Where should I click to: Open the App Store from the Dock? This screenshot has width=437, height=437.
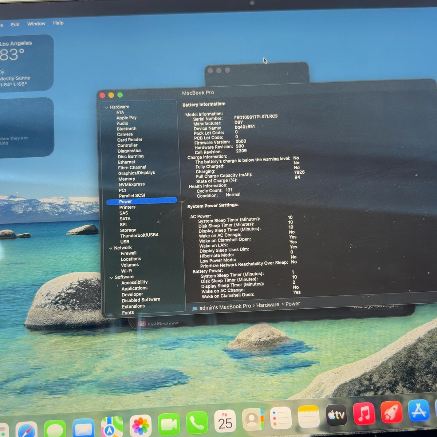(419, 410)
